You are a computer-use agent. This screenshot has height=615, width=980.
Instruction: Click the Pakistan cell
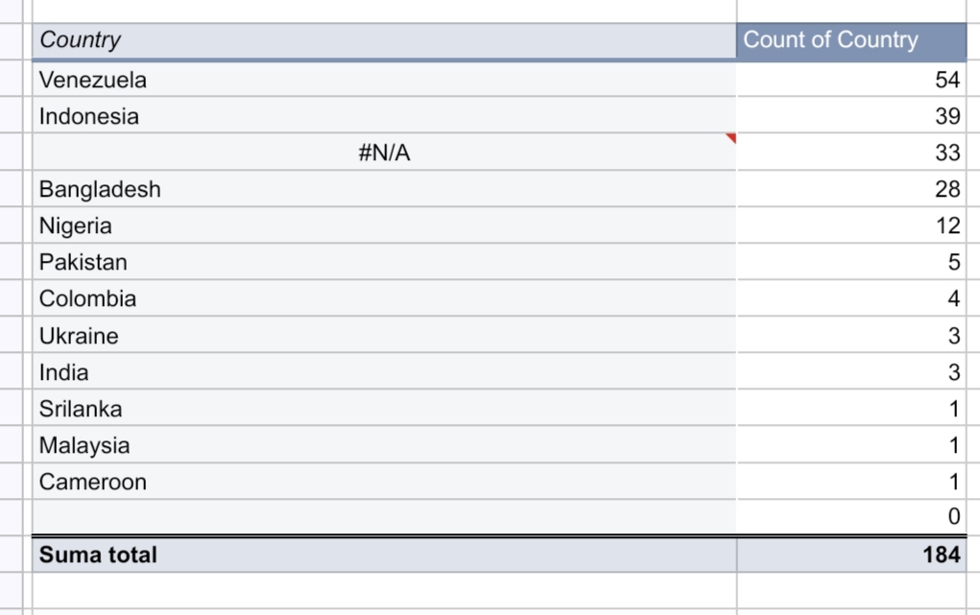[x=384, y=262]
